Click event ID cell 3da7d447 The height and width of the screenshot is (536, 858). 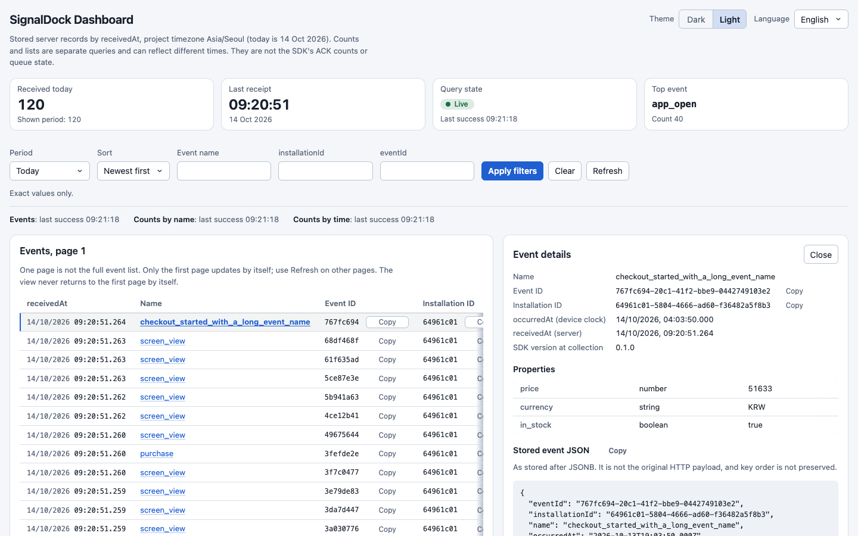point(342,510)
